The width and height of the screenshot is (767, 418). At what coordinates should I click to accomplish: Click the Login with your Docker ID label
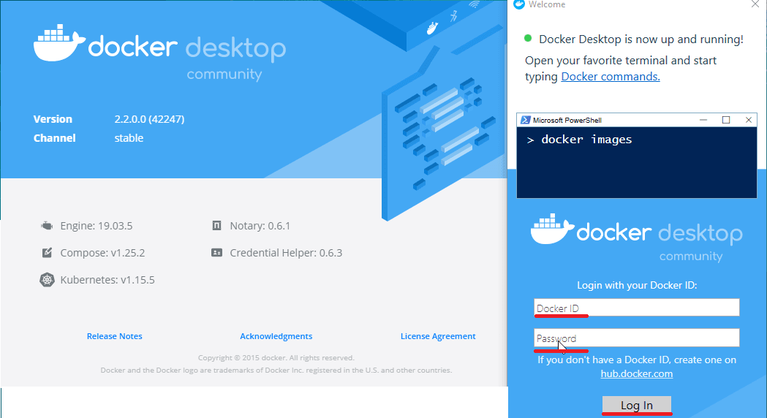(x=637, y=286)
